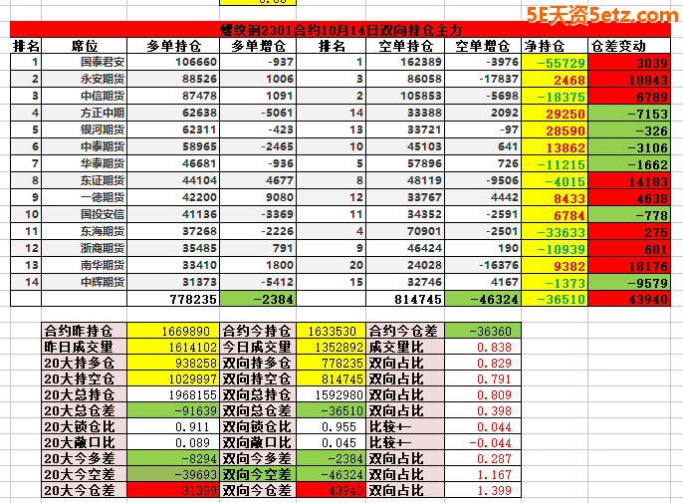The image size is (683, 503).
Task: Select the 东海期货 seat cell
Action: tap(84, 231)
